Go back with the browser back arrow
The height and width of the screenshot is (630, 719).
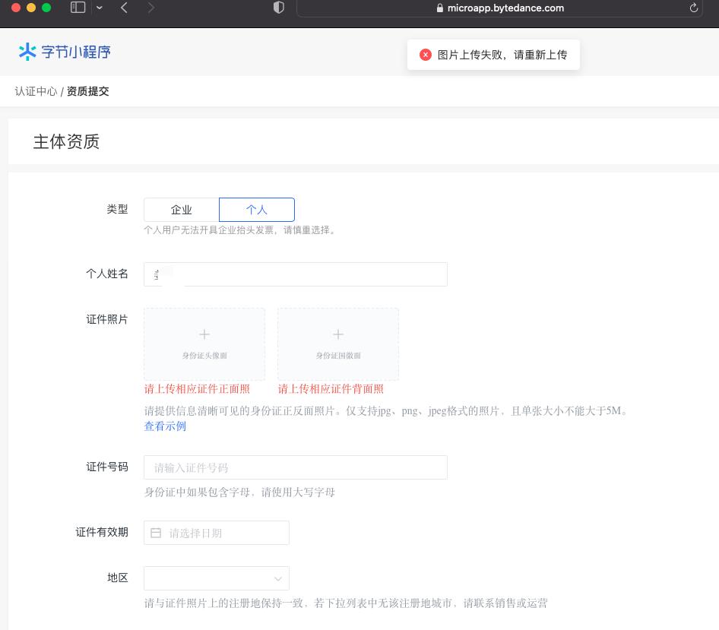(x=124, y=8)
